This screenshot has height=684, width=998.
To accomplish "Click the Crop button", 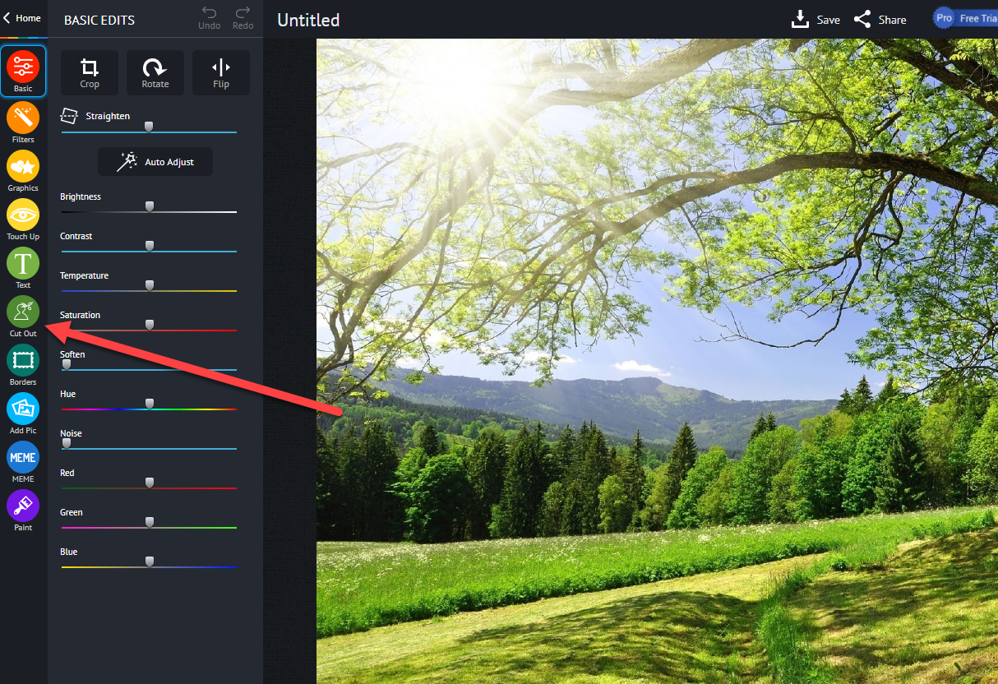I will (90, 73).
